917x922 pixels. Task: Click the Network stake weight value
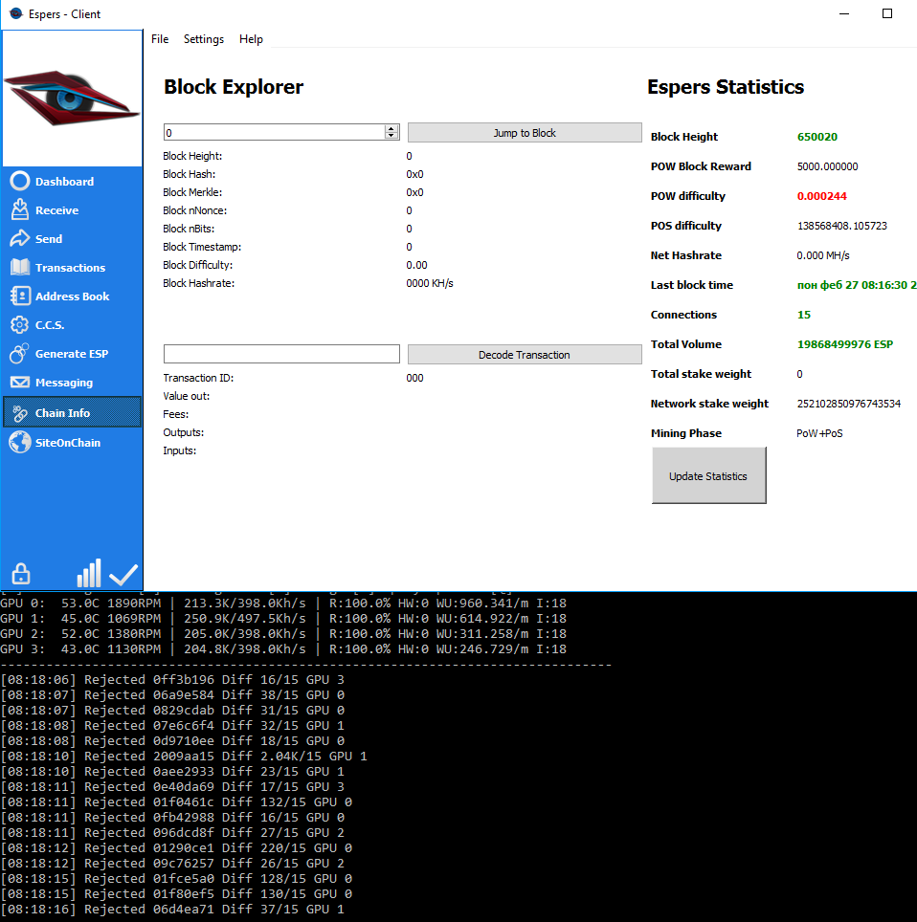[848, 404]
